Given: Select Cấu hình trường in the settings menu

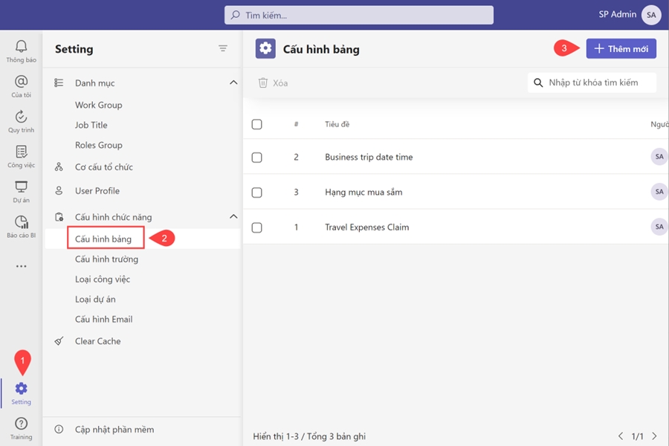Looking at the screenshot, I should (x=106, y=259).
